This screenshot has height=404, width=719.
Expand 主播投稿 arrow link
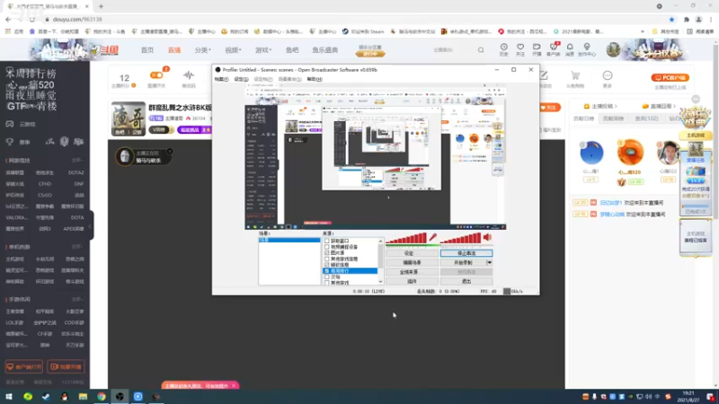click(x=601, y=106)
